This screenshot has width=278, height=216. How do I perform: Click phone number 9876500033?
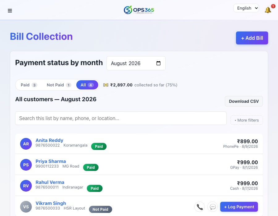pos(48,208)
